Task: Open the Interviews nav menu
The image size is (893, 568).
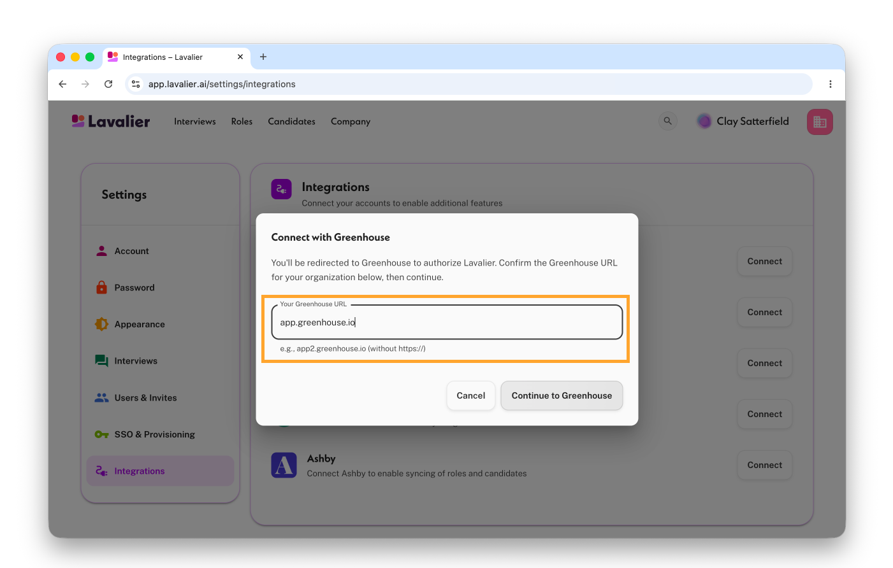Action: [x=195, y=122]
